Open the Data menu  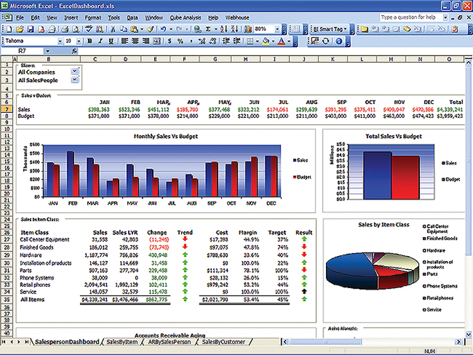pos(132,18)
